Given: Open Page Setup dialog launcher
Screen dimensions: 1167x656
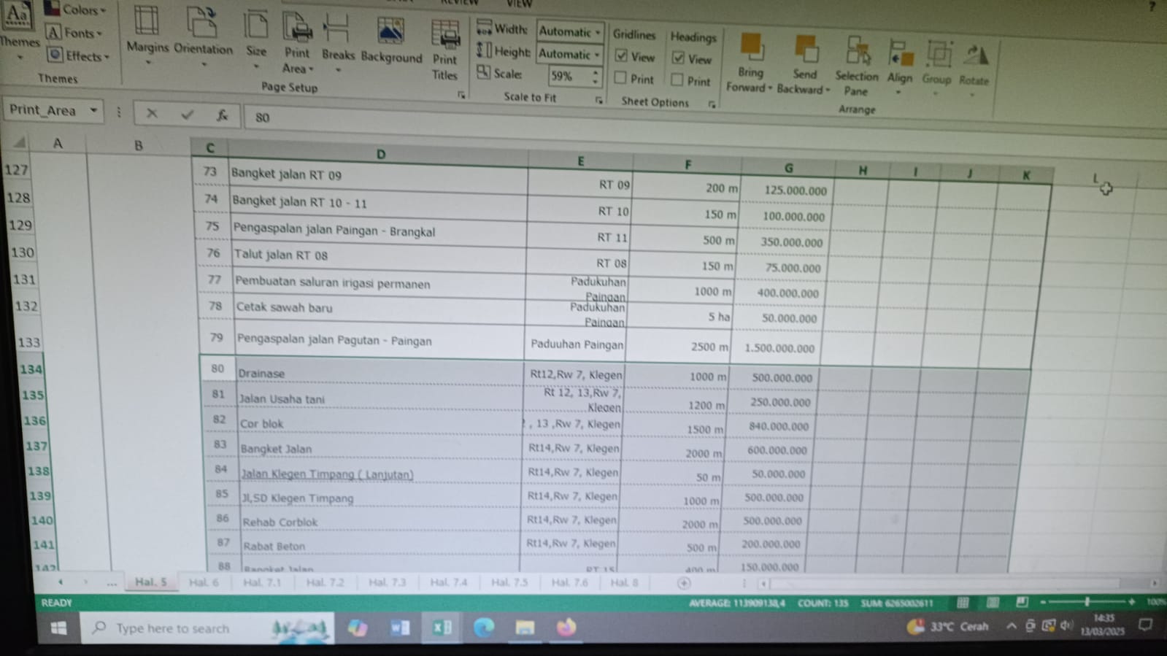Looking at the screenshot, I should coord(461,94).
